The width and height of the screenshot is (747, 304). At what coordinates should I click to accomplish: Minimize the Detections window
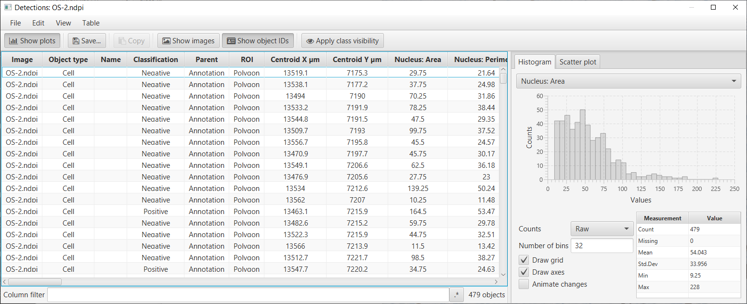pos(692,7)
